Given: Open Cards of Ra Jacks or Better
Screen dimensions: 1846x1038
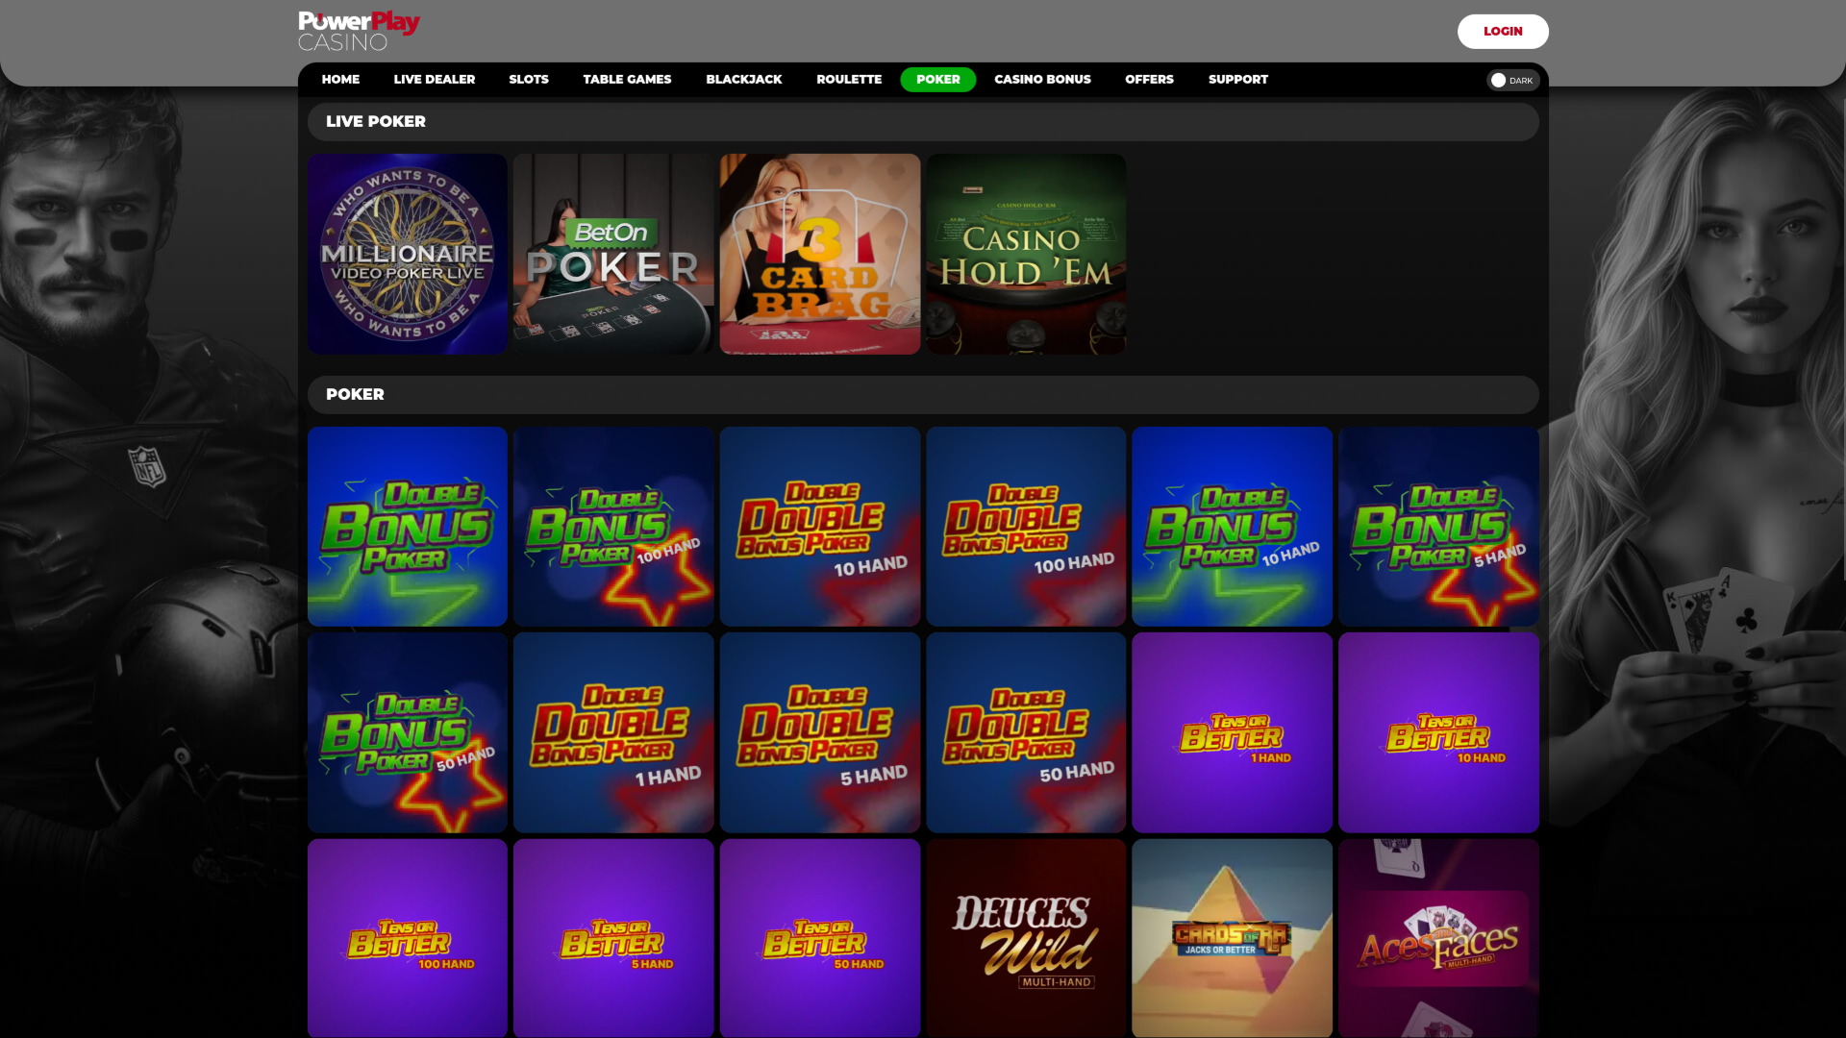Looking at the screenshot, I should (1232, 937).
